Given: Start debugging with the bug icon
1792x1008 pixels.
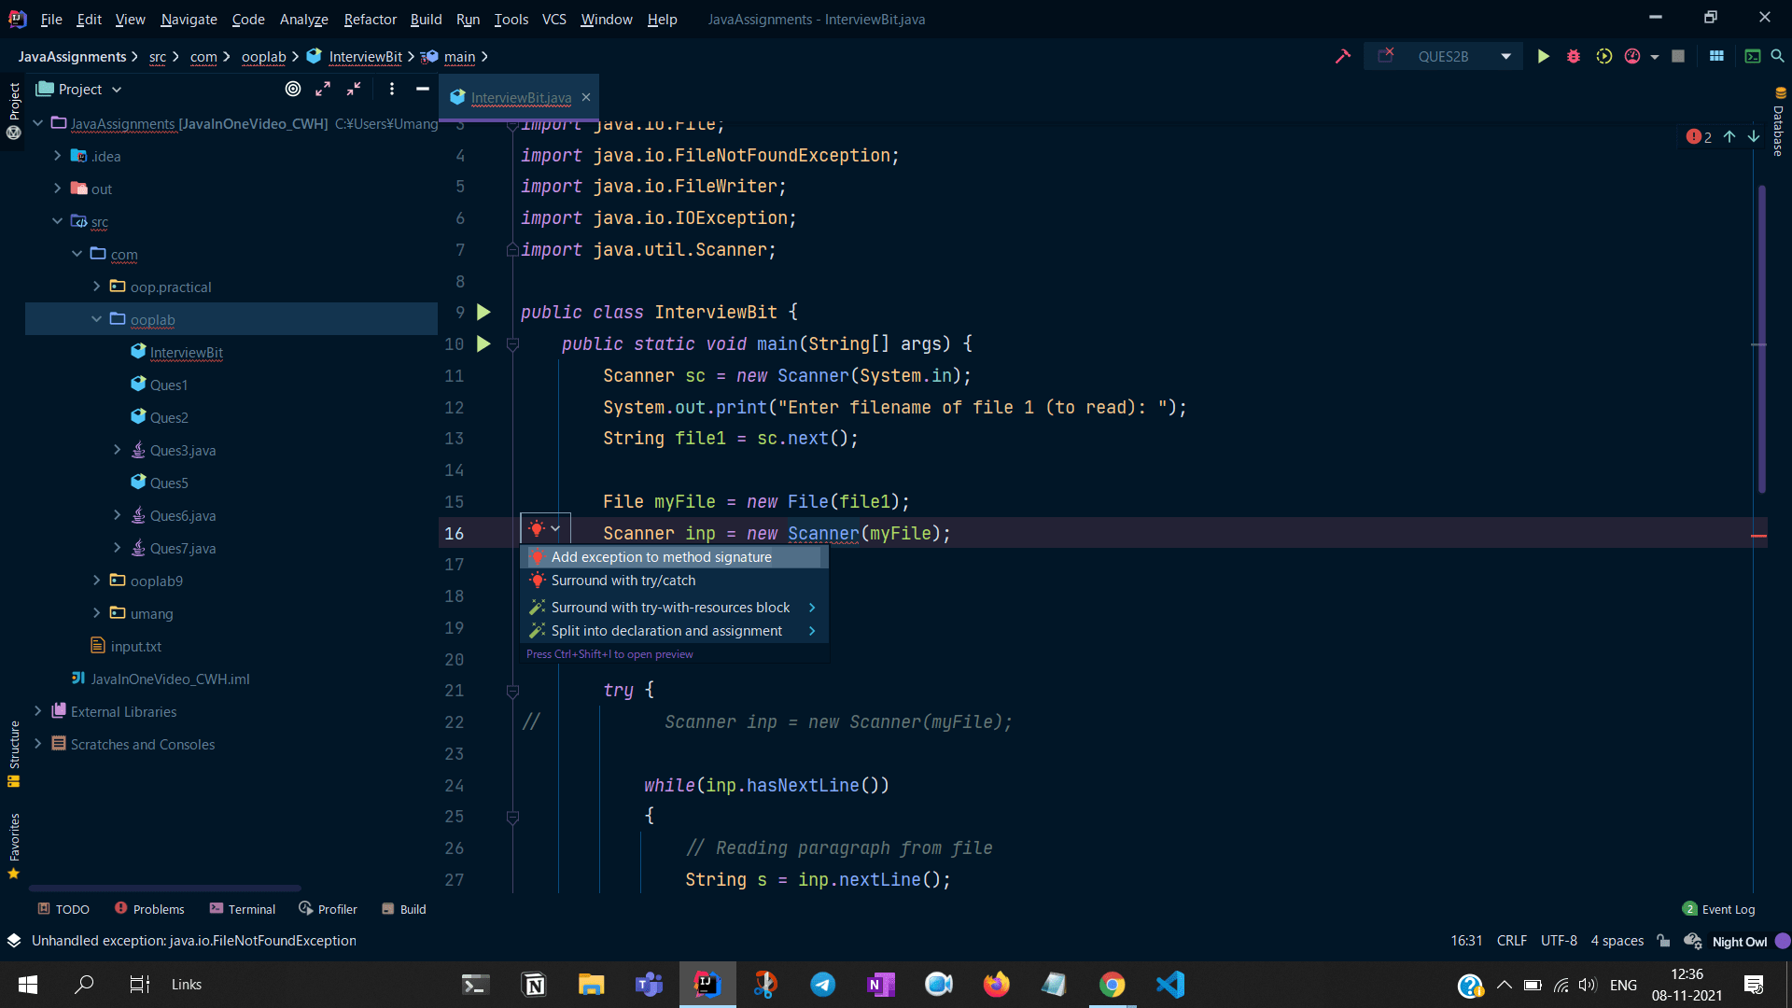Looking at the screenshot, I should [1574, 56].
